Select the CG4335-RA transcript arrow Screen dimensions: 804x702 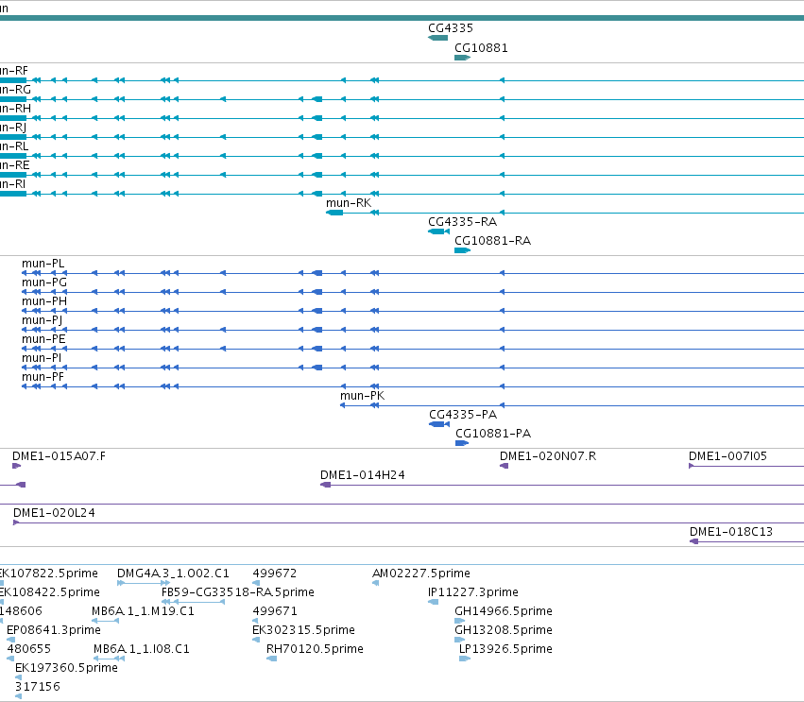click(439, 231)
